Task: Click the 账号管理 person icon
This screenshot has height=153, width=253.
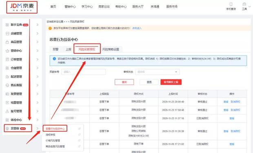Action: click(7, 111)
